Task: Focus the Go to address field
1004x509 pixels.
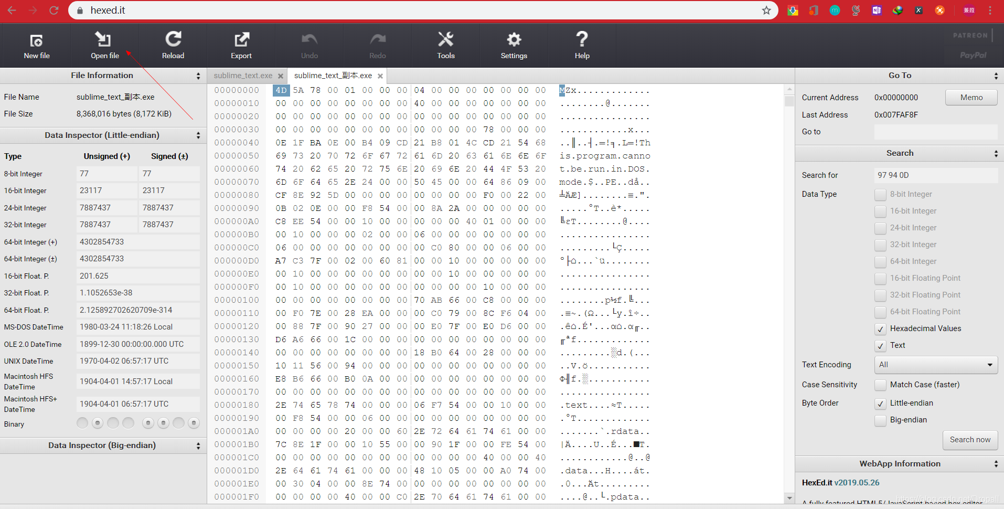Action: click(x=936, y=132)
